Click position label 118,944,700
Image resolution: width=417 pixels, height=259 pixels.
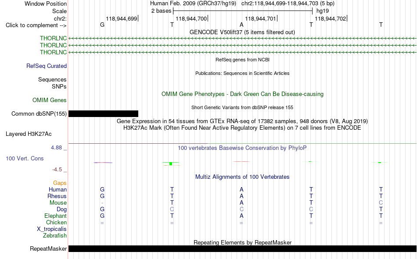click(191, 18)
